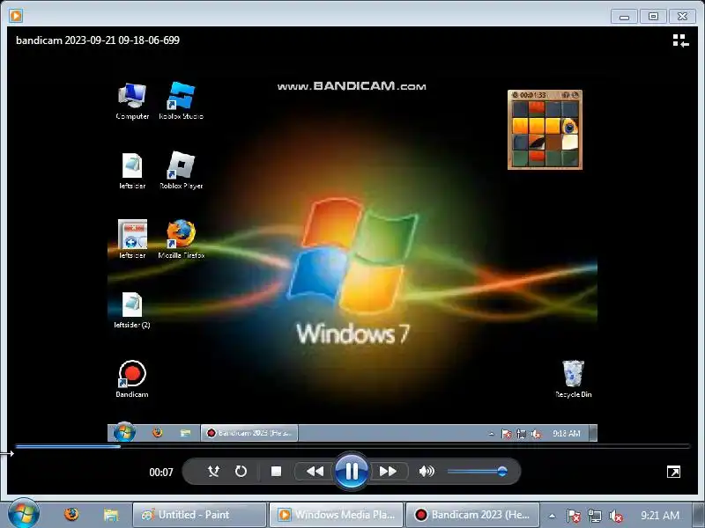This screenshot has height=528, width=705.
Task: Click Recycle Bin icon in the video
Action: pos(574,378)
